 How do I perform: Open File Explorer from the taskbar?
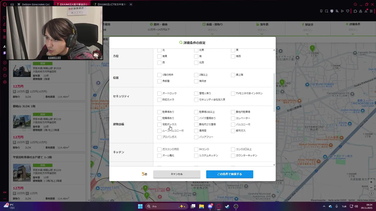pyautogui.click(x=202, y=206)
